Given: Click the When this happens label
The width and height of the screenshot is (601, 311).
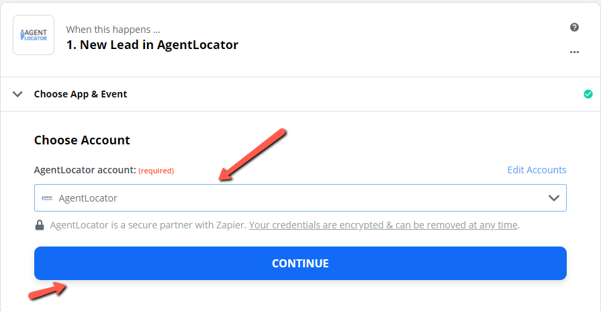Looking at the screenshot, I should pos(113,30).
